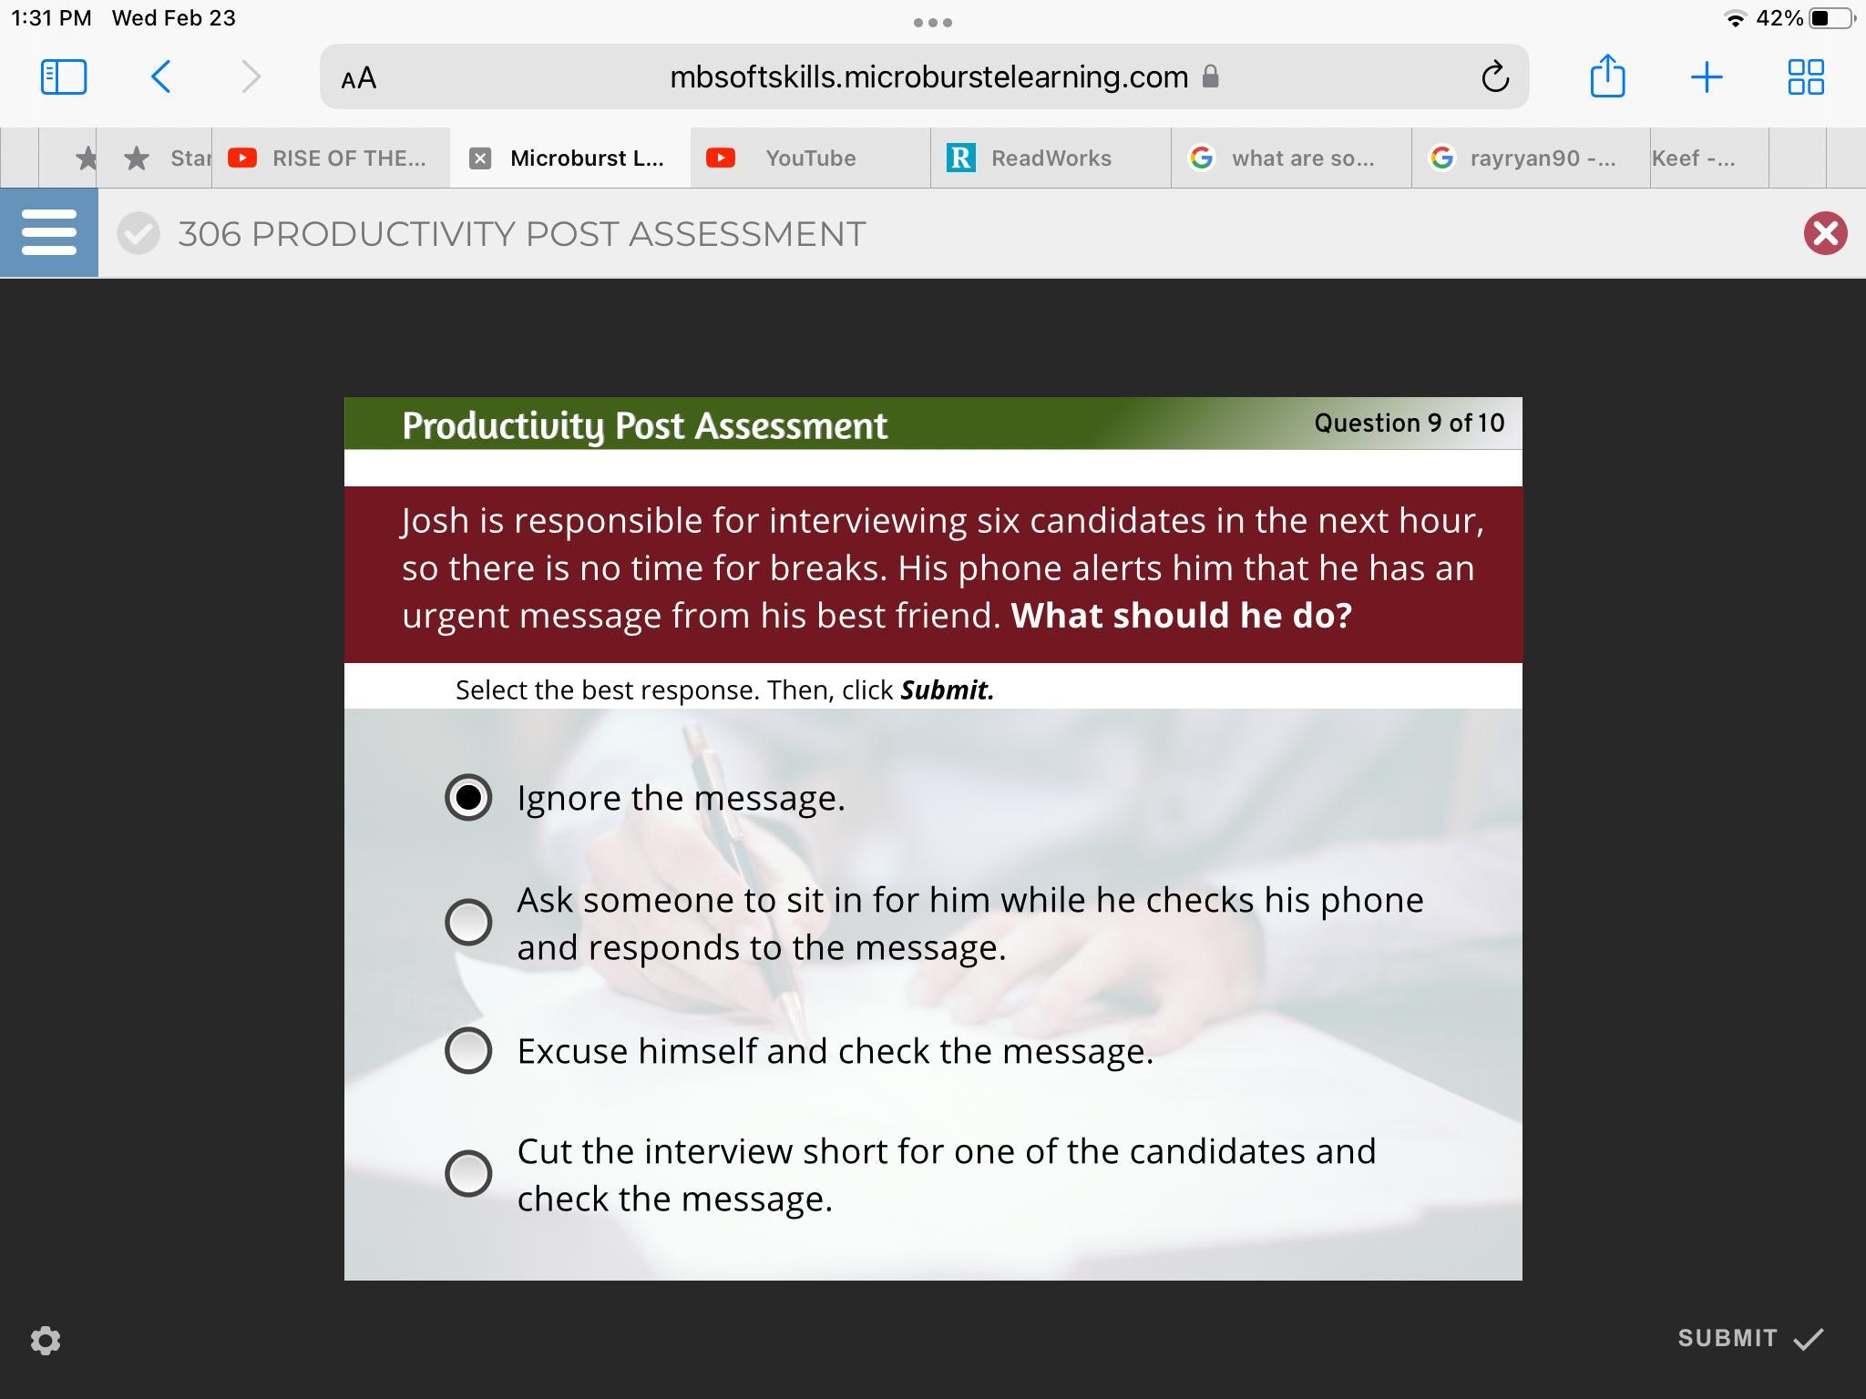This screenshot has height=1399, width=1866.
Task: Go back using the browser back arrow
Action: click(161, 77)
